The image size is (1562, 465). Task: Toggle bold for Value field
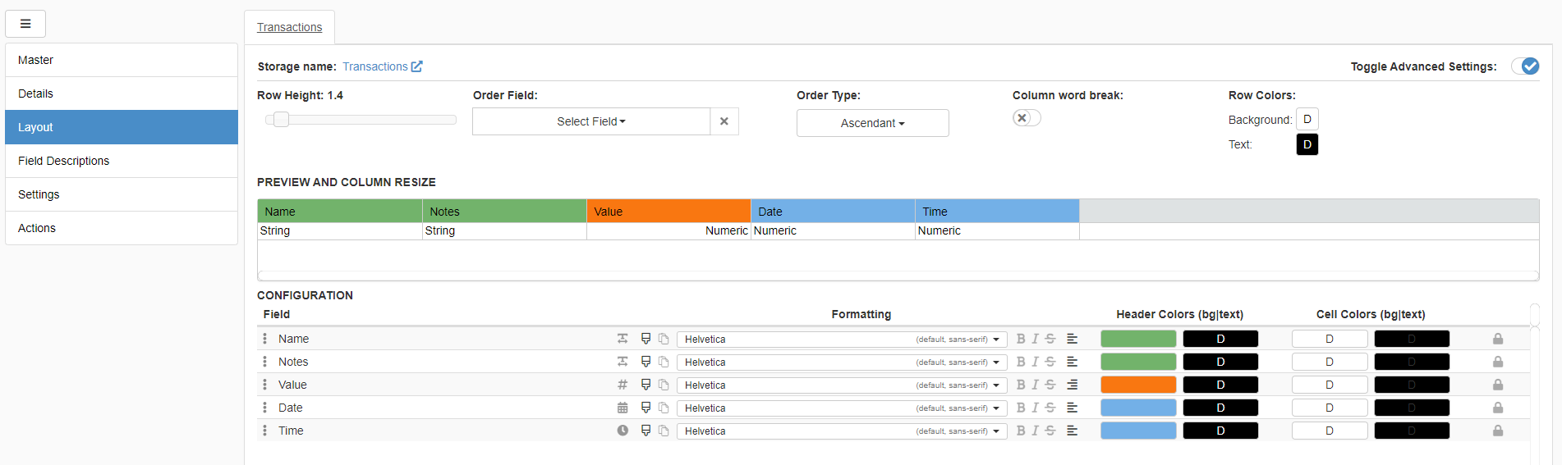[1021, 385]
